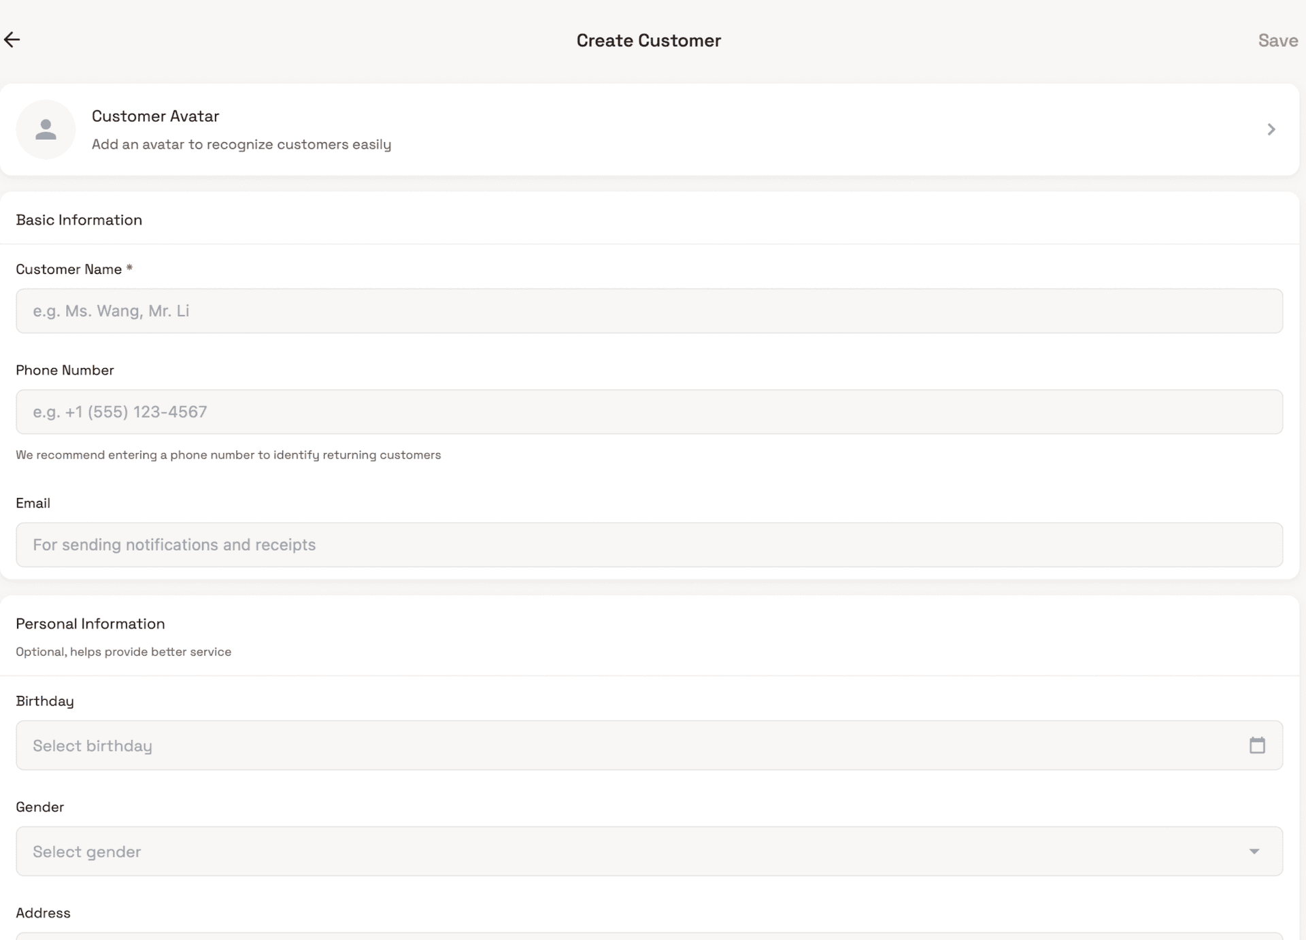
Task: Click the gray avatar placeholder icon
Action: click(46, 129)
